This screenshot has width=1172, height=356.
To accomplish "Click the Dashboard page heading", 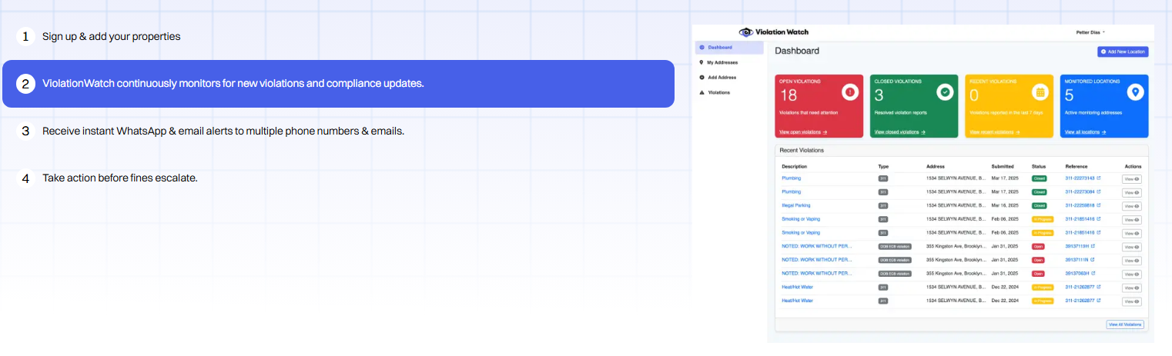I will pyautogui.click(x=797, y=51).
